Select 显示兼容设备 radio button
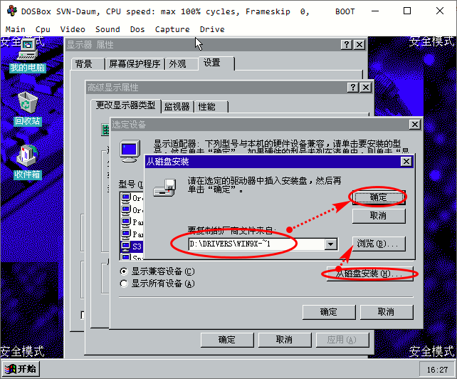The height and width of the screenshot is (379, 457). [x=124, y=271]
